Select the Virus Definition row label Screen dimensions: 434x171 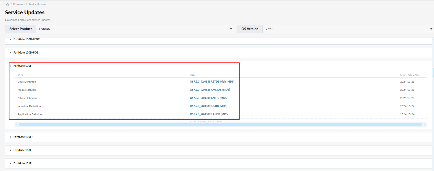click(27, 82)
